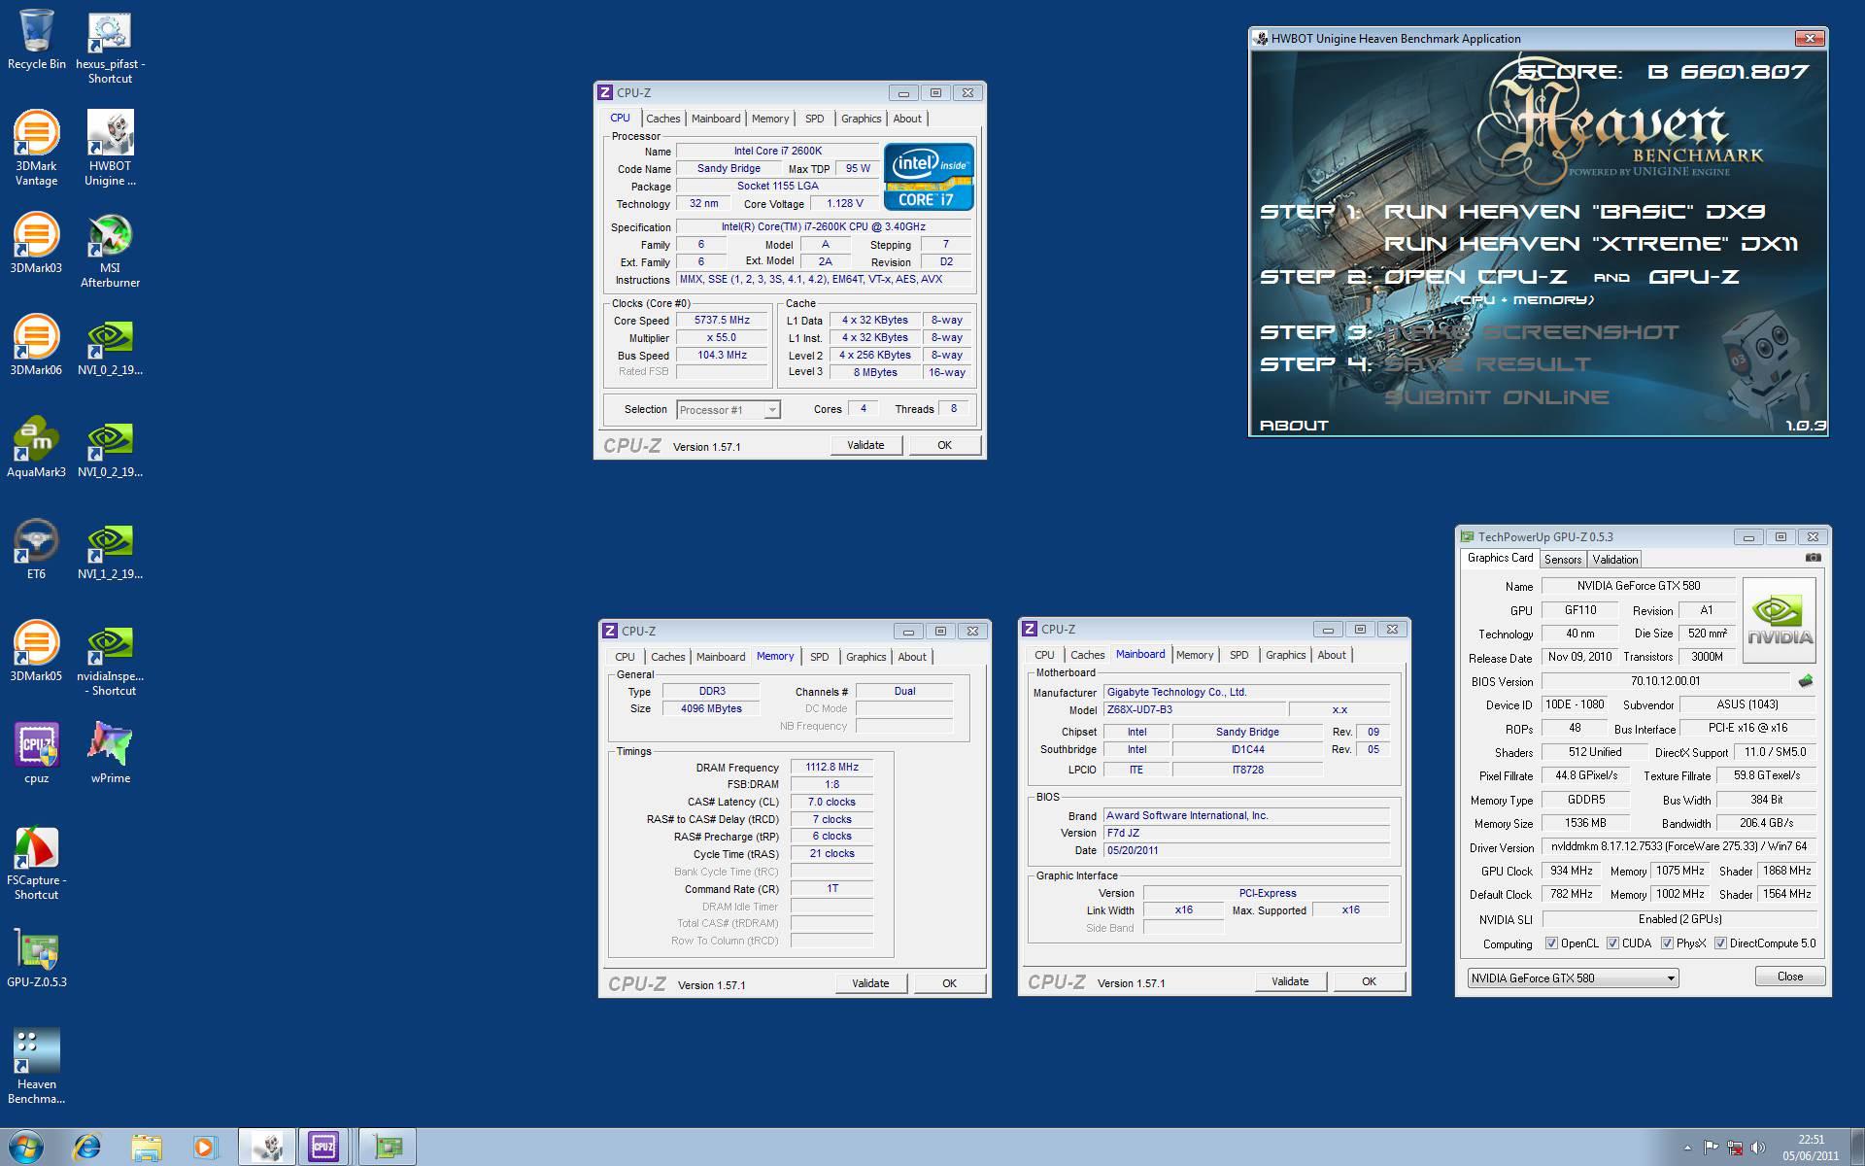Open the NVIDIA GeForce GTX 580 dropdown
1865x1166 pixels.
(1573, 978)
